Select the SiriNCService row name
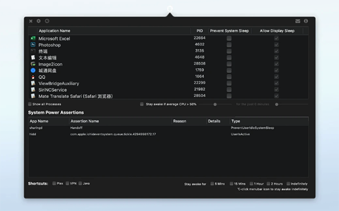The width and height of the screenshot is (339, 211). 53,90
